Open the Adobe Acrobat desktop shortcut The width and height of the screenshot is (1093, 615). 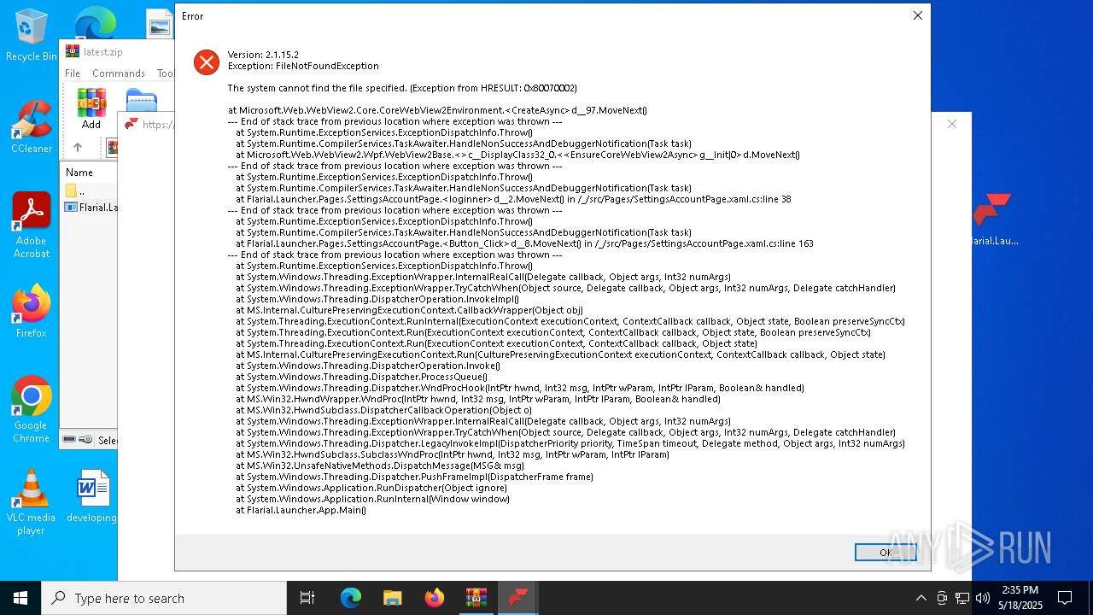(x=32, y=225)
